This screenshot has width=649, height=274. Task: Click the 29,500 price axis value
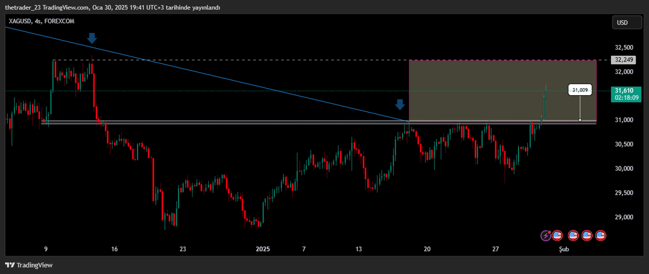(x=625, y=193)
